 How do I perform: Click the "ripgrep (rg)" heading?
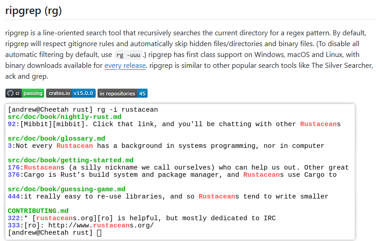pyautogui.click(x=33, y=10)
